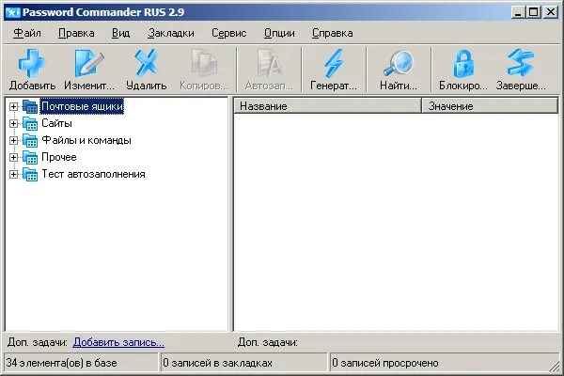Image resolution: width=564 pixels, height=376 pixels.
Task: Click the greyed Копировать copy icon
Action: 204,63
